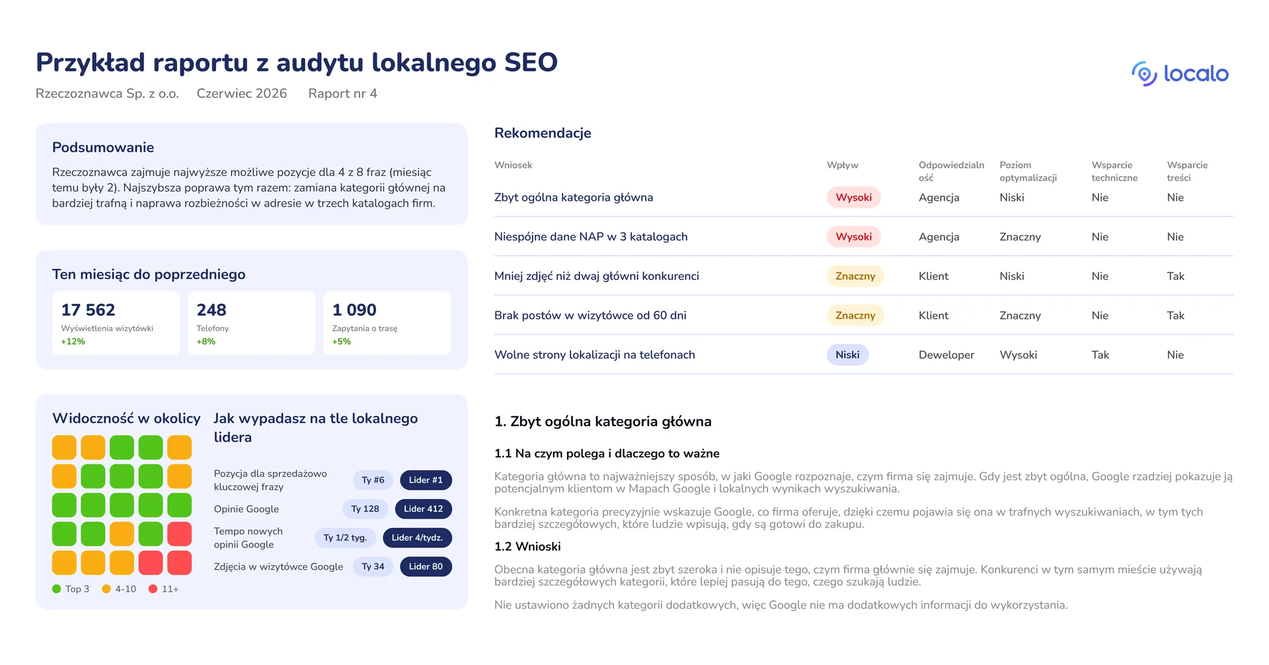1269x665 pixels.
Task: Click the Lider #1 pill
Action: [426, 480]
